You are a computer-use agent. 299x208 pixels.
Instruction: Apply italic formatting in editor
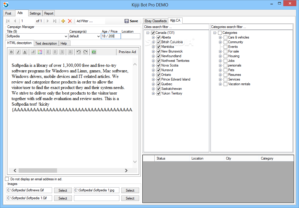tap(18, 52)
